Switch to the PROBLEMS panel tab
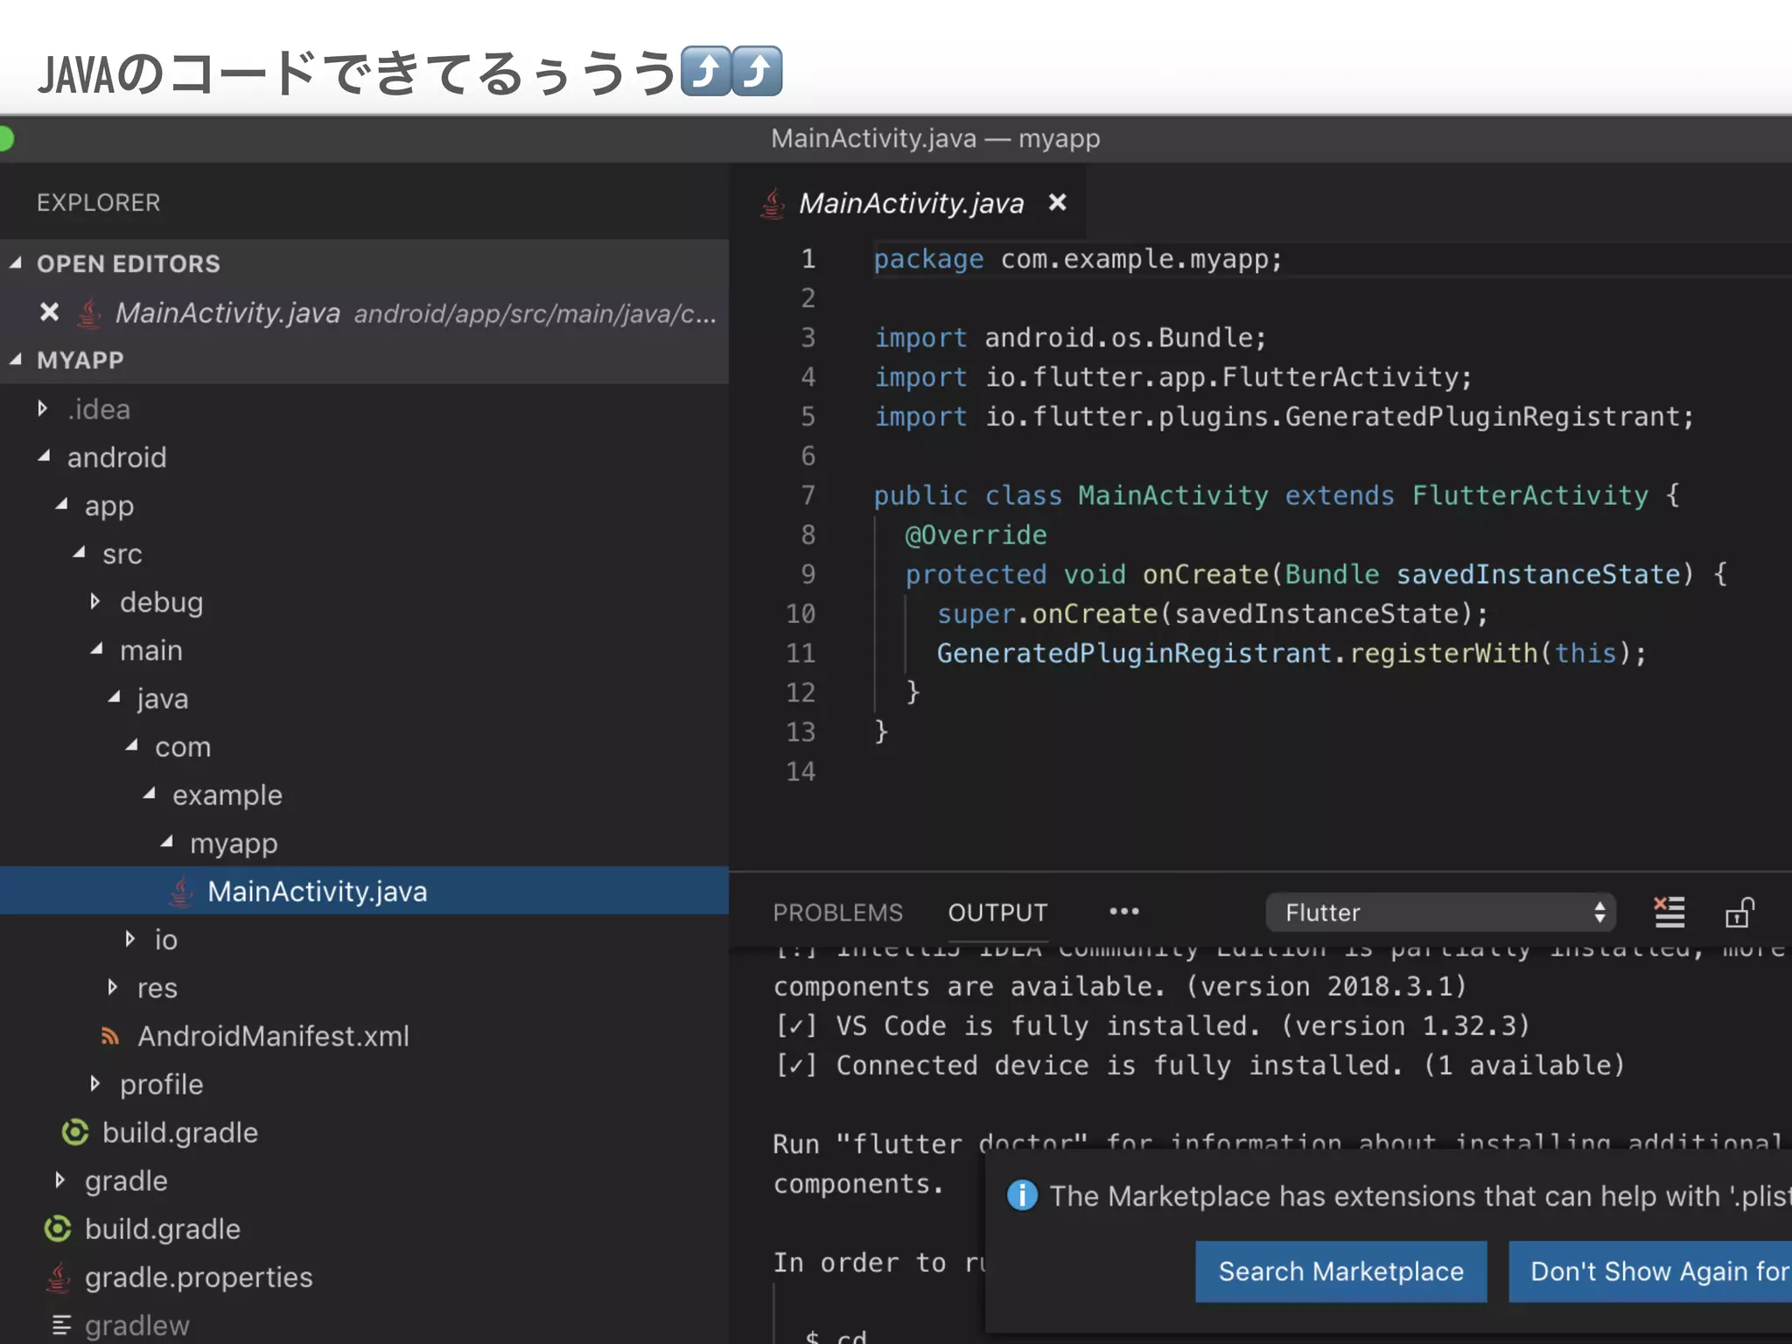This screenshot has width=1792, height=1344. point(837,913)
